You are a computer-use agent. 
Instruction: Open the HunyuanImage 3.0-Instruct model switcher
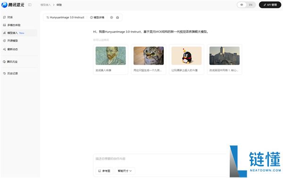[x=66, y=17]
